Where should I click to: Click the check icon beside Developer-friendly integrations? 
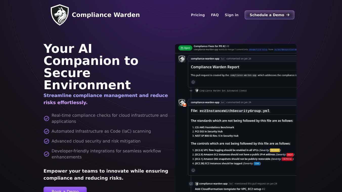(x=47, y=154)
